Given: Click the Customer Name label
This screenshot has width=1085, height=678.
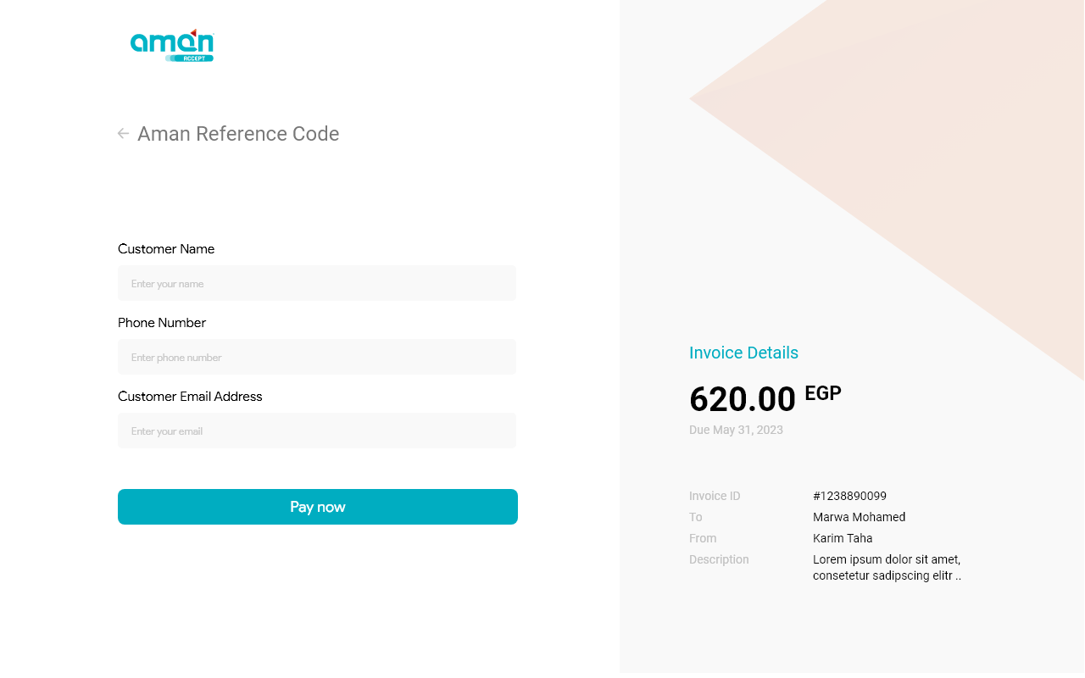Looking at the screenshot, I should click(166, 249).
